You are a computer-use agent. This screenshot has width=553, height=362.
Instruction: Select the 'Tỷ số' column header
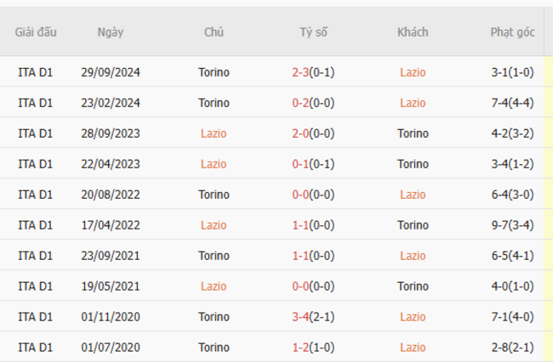point(313,32)
